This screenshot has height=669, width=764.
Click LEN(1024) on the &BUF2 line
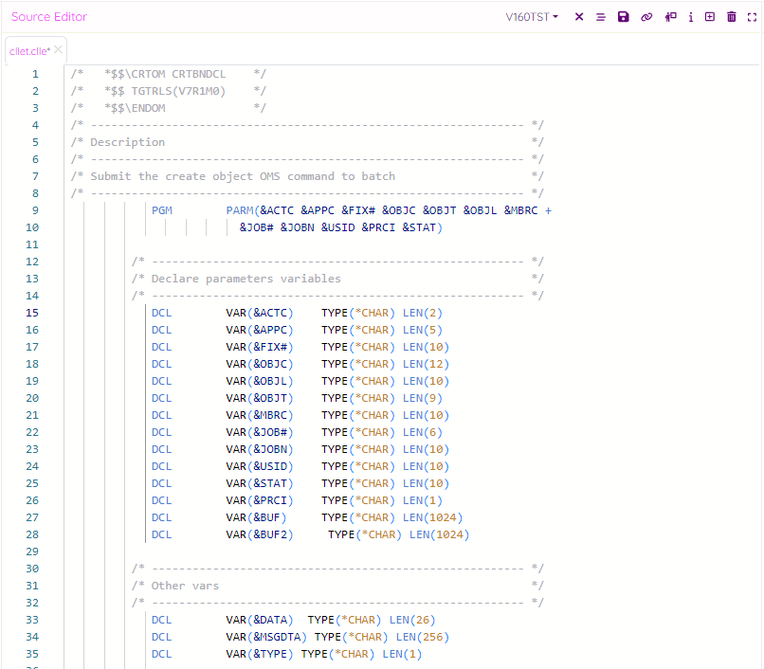tap(439, 534)
